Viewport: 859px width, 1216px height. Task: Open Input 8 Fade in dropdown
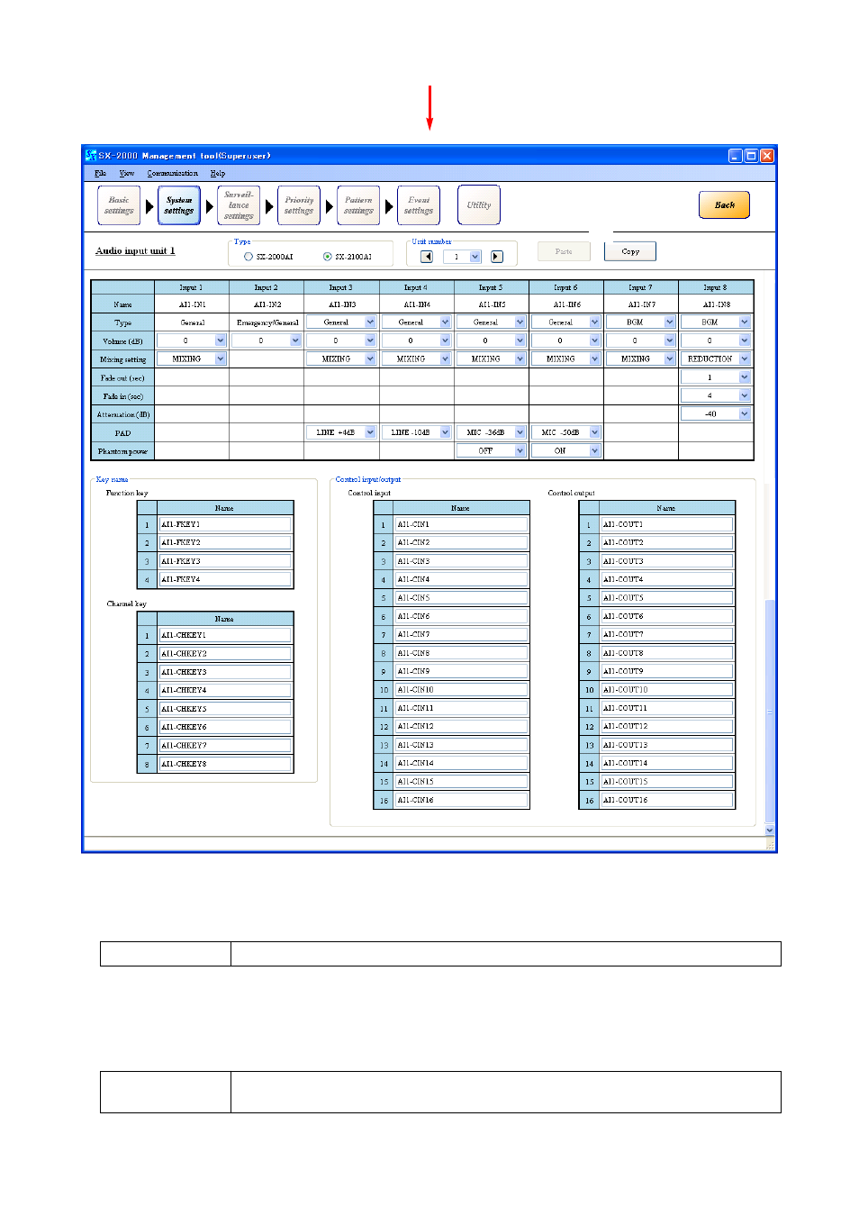pos(745,395)
